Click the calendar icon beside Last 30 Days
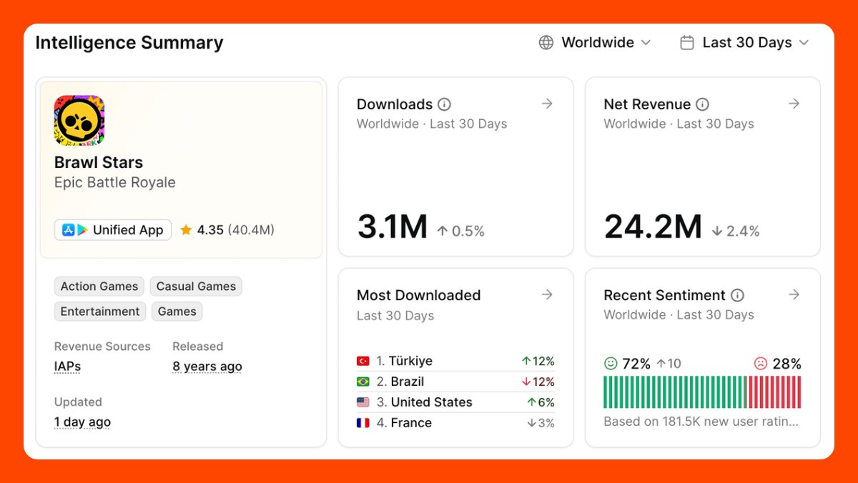The width and height of the screenshot is (858, 483). click(687, 43)
